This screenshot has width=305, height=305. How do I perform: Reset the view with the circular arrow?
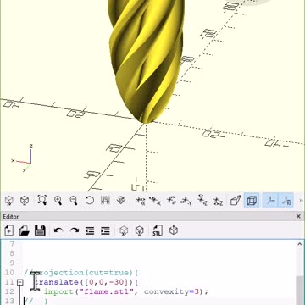click(90, 201)
